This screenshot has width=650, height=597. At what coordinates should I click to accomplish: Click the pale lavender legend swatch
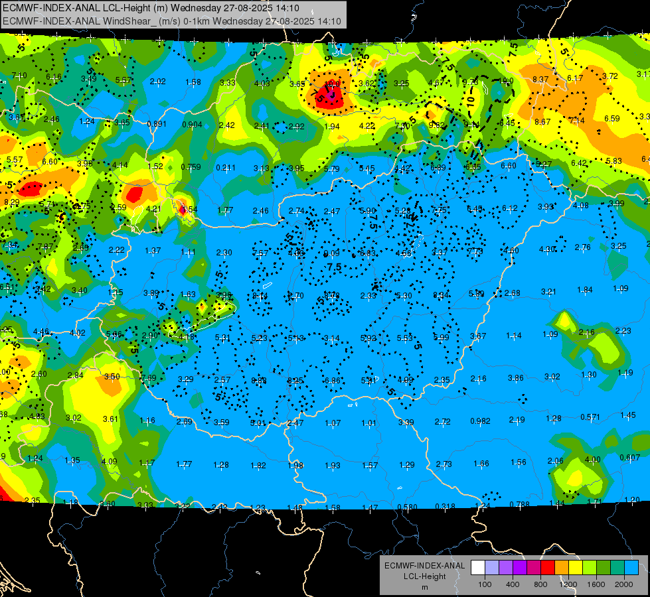pyautogui.click(x=492, y=568)
